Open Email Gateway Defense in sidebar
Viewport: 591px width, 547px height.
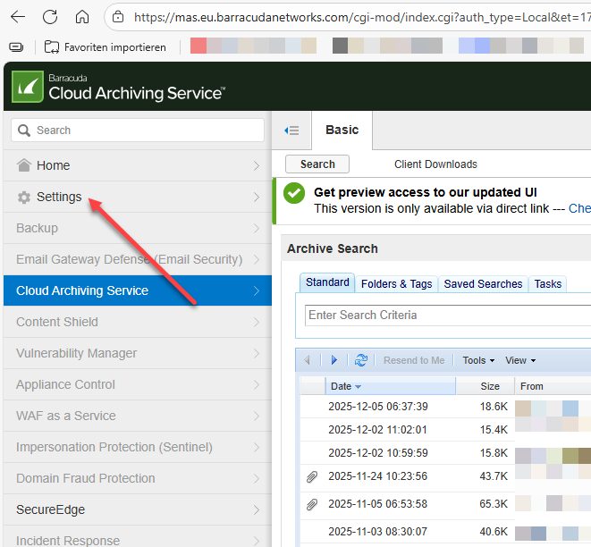point(138,259)
